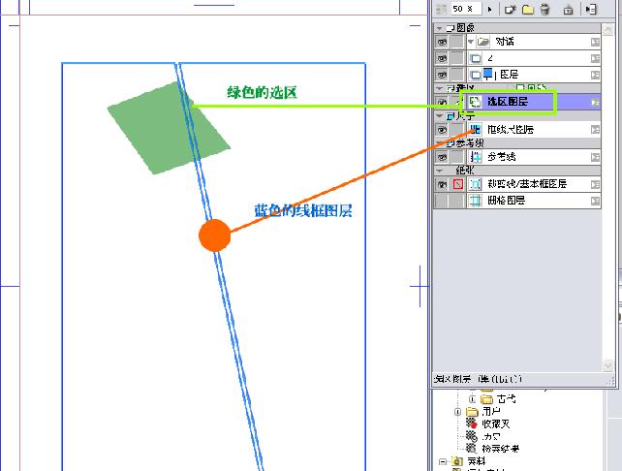
Task: Collapse the 素材 tree node
Action: (x=443, y=462)
